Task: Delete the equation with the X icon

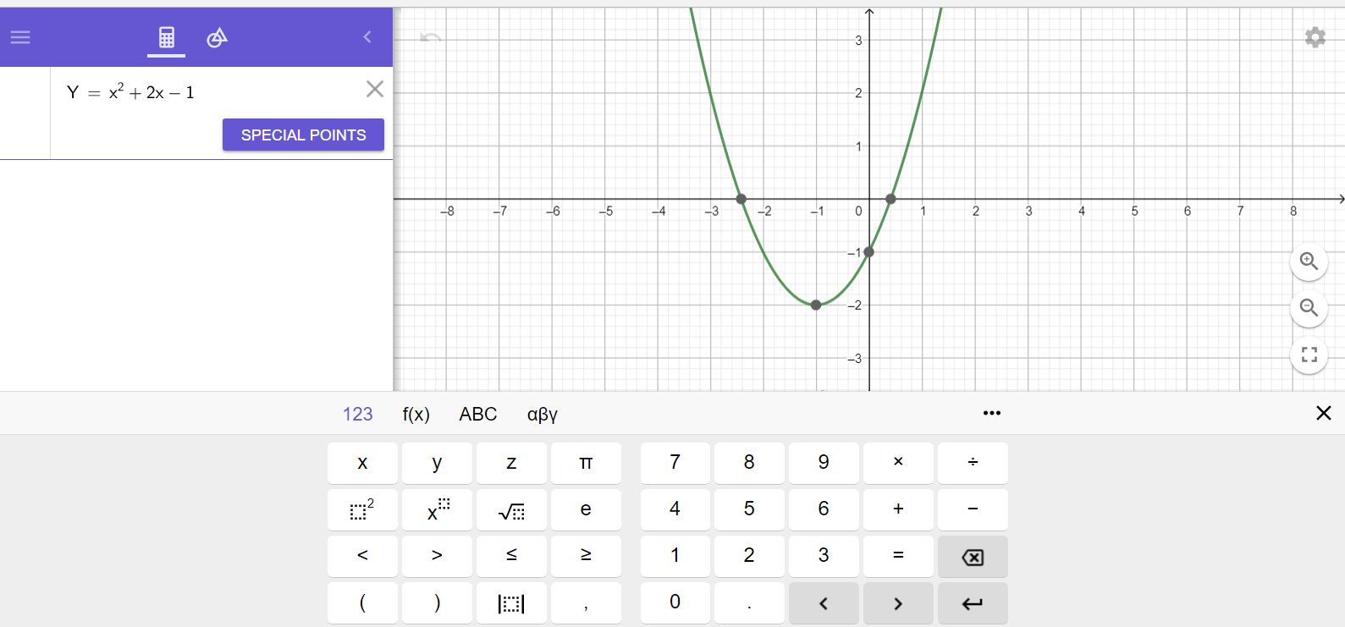Action: coord(374,89)
